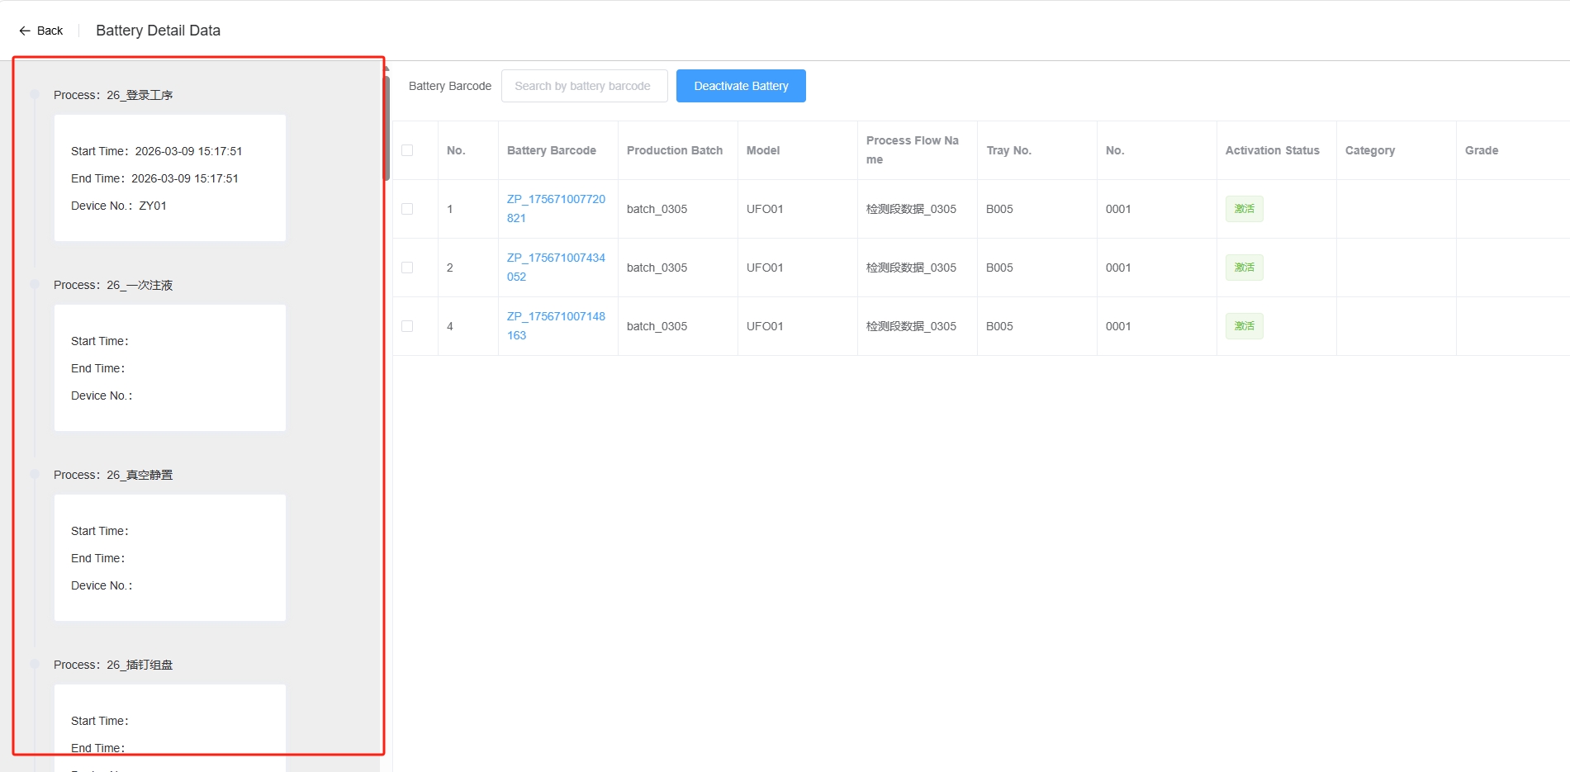
Task: Select timeline node for 26_登录工序 process
Action: click(35, 94)
